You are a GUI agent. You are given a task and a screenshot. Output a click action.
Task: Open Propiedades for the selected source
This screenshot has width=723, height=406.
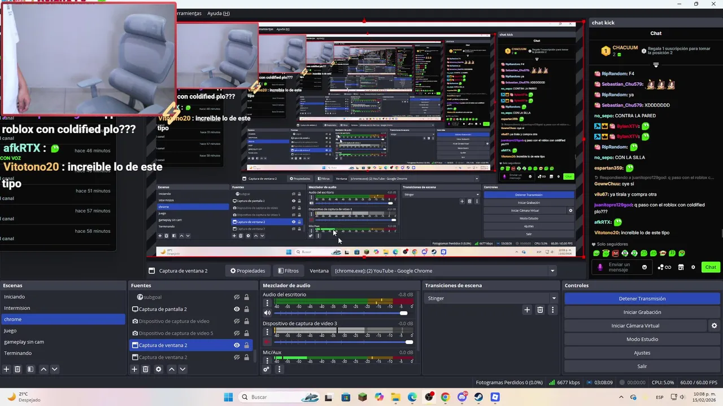pos(247,271)
